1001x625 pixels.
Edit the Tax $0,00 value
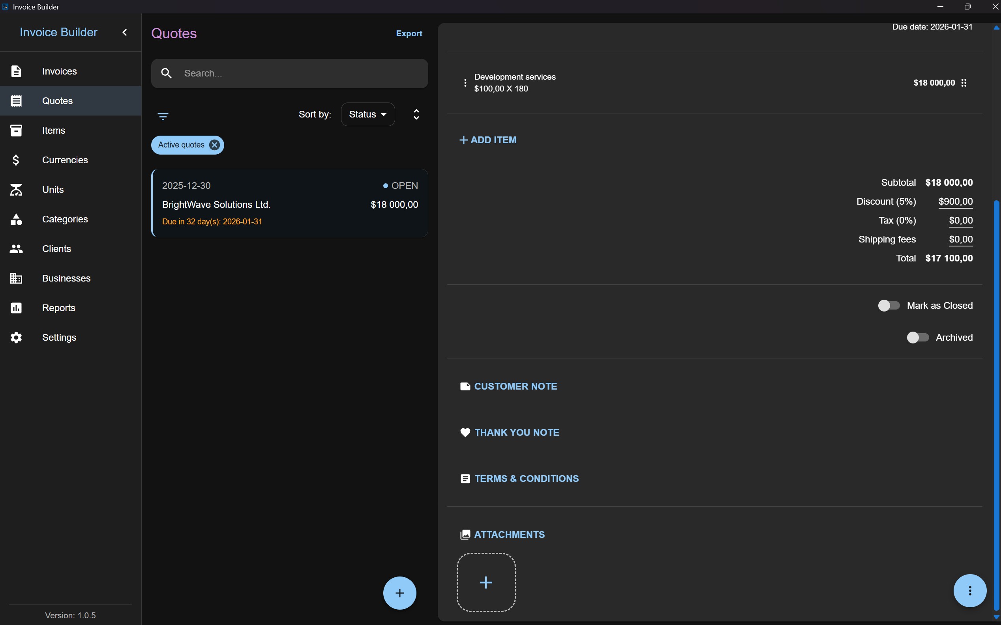tap(960, 220)
